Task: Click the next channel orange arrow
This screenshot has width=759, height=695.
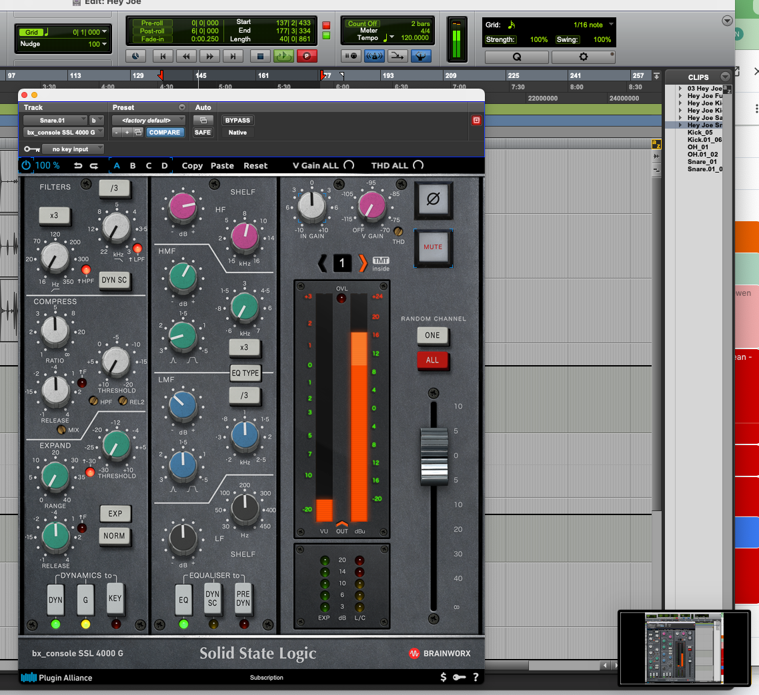Action: click(363, 263)
